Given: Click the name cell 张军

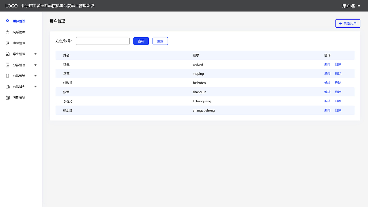Looking at the screenshot, I should 66,92.
